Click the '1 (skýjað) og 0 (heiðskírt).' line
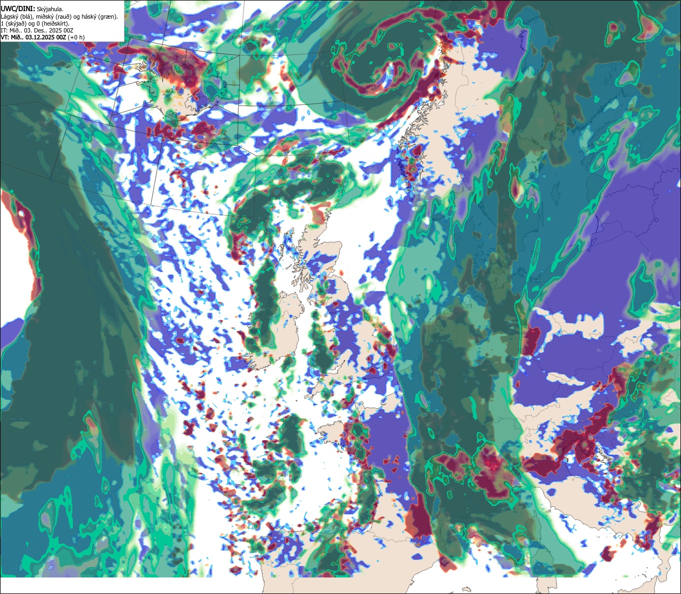This screenshot has width=681, height=594. point(35,23)
